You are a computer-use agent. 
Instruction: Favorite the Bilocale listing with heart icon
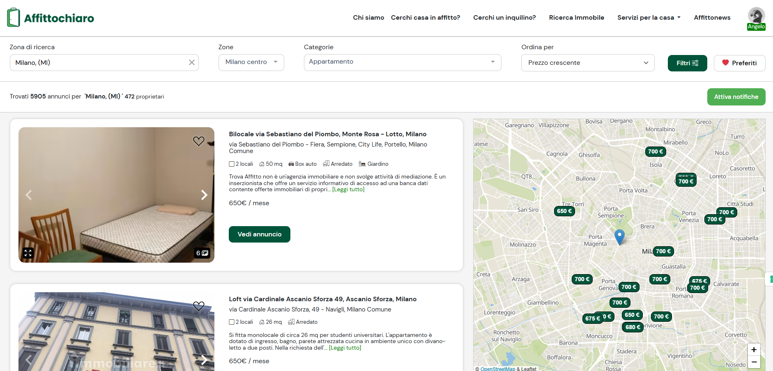(199, 141)
